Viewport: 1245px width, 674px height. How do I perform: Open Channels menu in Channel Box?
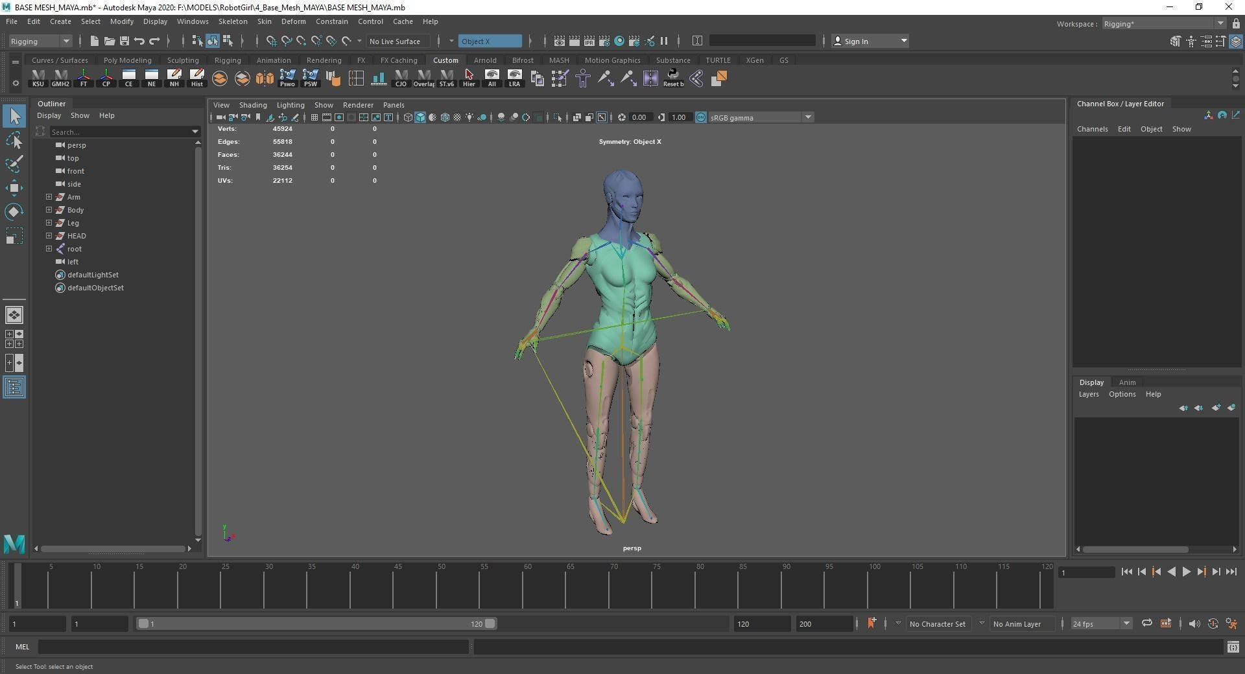click(x=1092, y=129)
